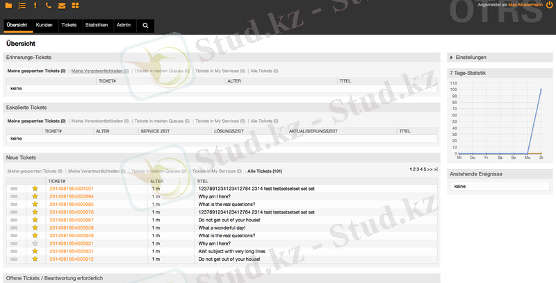Jump to last page with >| link
556x283 pixels.
pos(436,169)
